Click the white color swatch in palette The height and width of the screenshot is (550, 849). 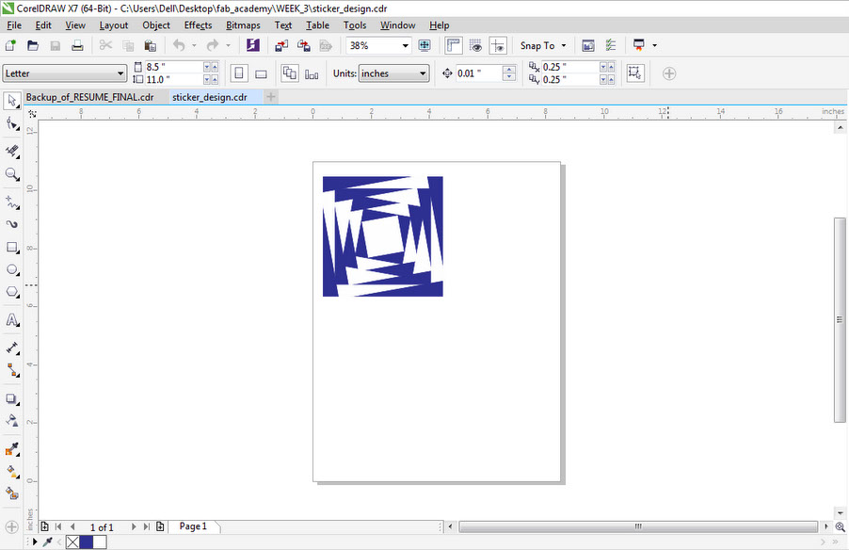pyautogui.click(x=100, y=542)
